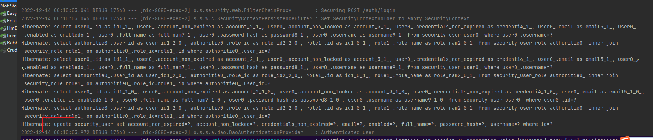The height and width of the screenshot is (140, 653).
Task: Click the 00:10:03.041 timestamp
Action: click(71, 10)
